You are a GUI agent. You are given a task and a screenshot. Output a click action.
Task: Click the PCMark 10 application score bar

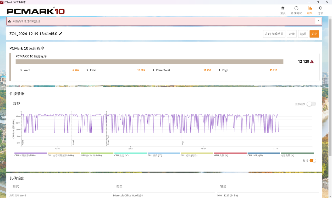[x=149, y=62]
